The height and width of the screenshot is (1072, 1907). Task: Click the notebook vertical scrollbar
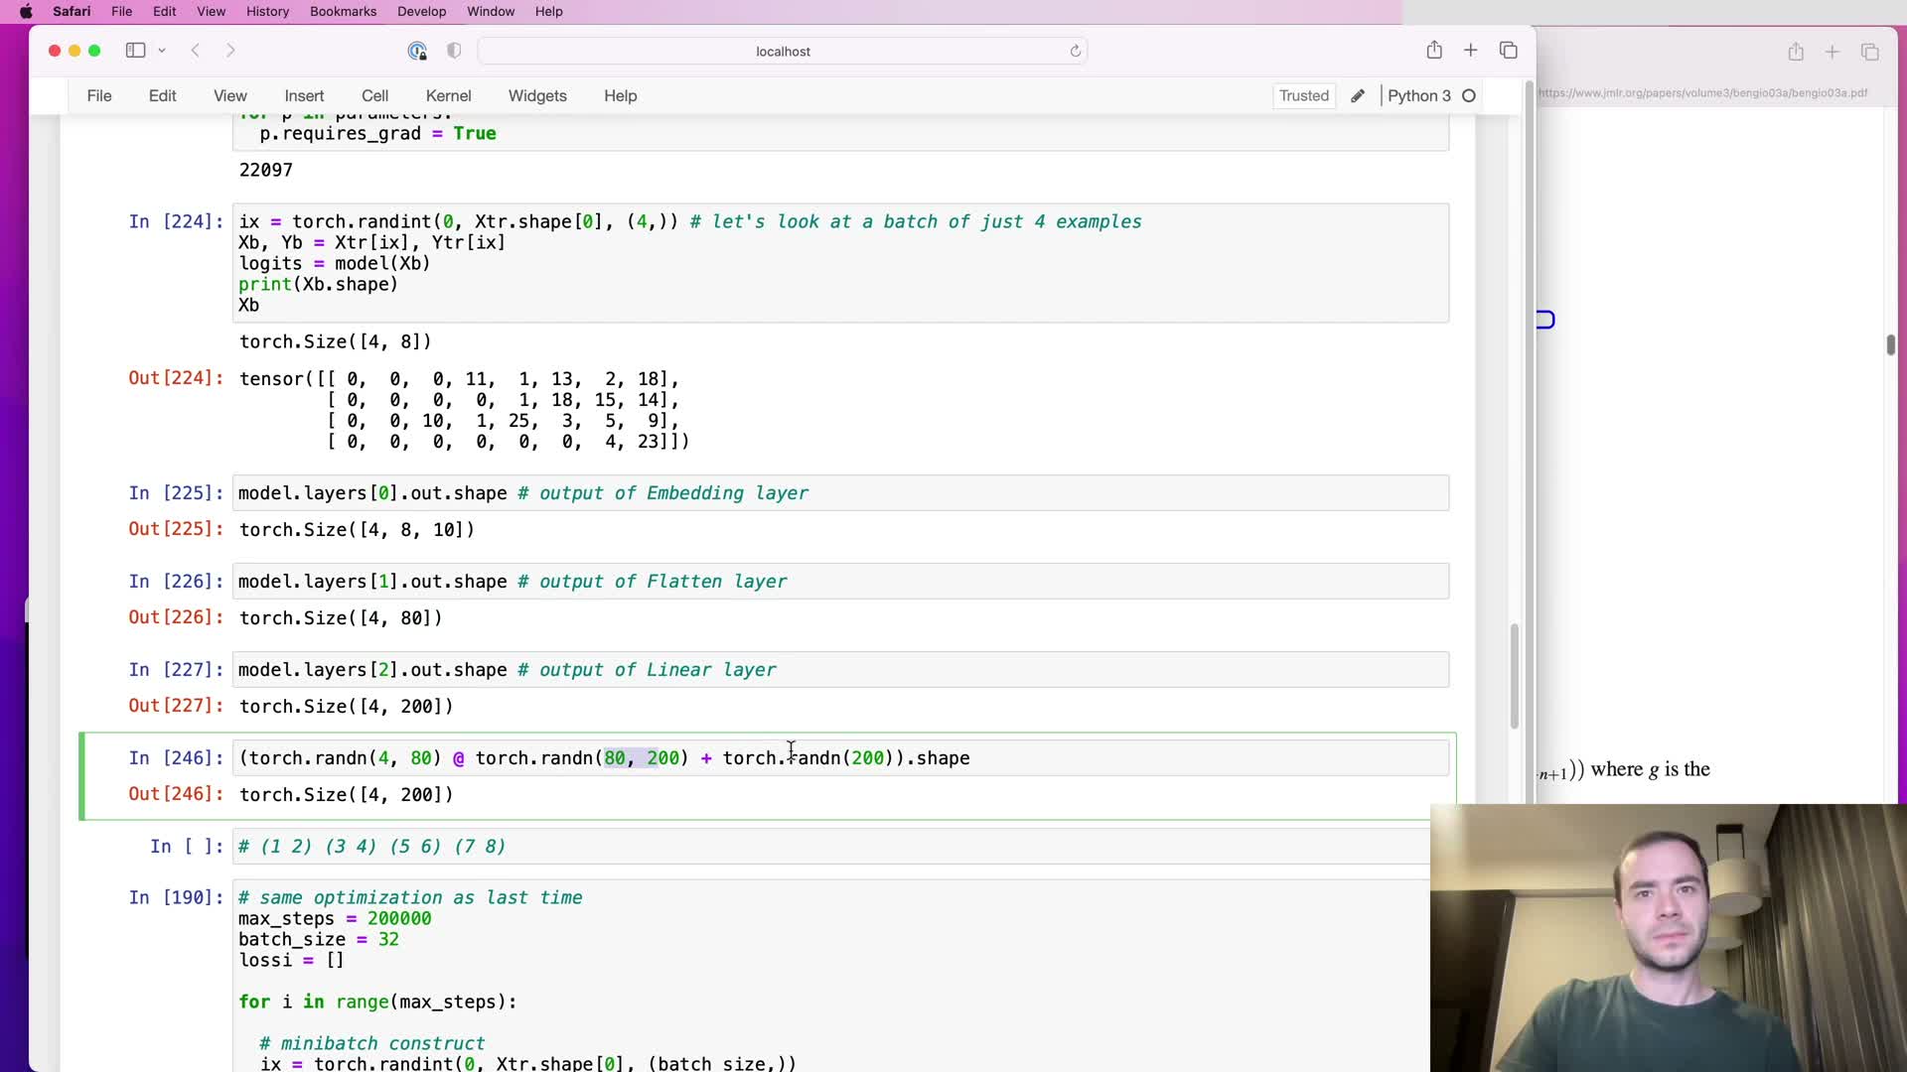tap(1514, 675)
